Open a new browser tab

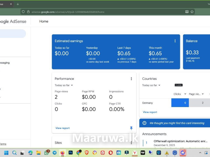pos(18,4)
